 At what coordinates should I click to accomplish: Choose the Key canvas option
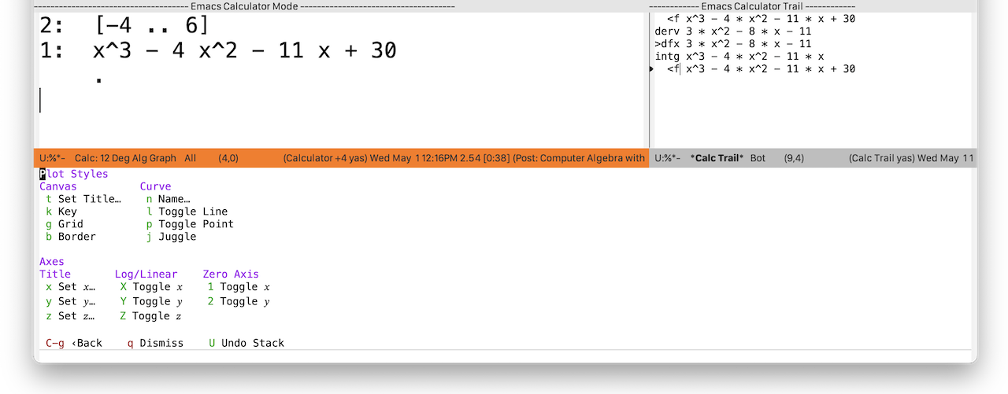point(61,212)
